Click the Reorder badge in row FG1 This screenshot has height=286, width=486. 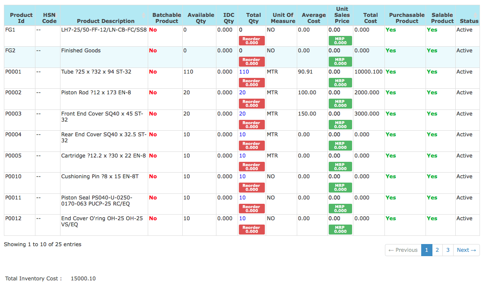point(252,41)
